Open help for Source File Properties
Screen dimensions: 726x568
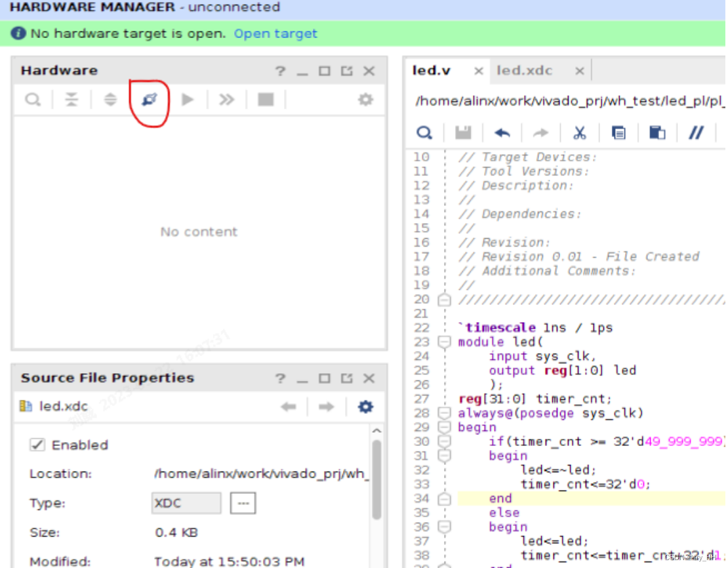click(x=280, y=378)
